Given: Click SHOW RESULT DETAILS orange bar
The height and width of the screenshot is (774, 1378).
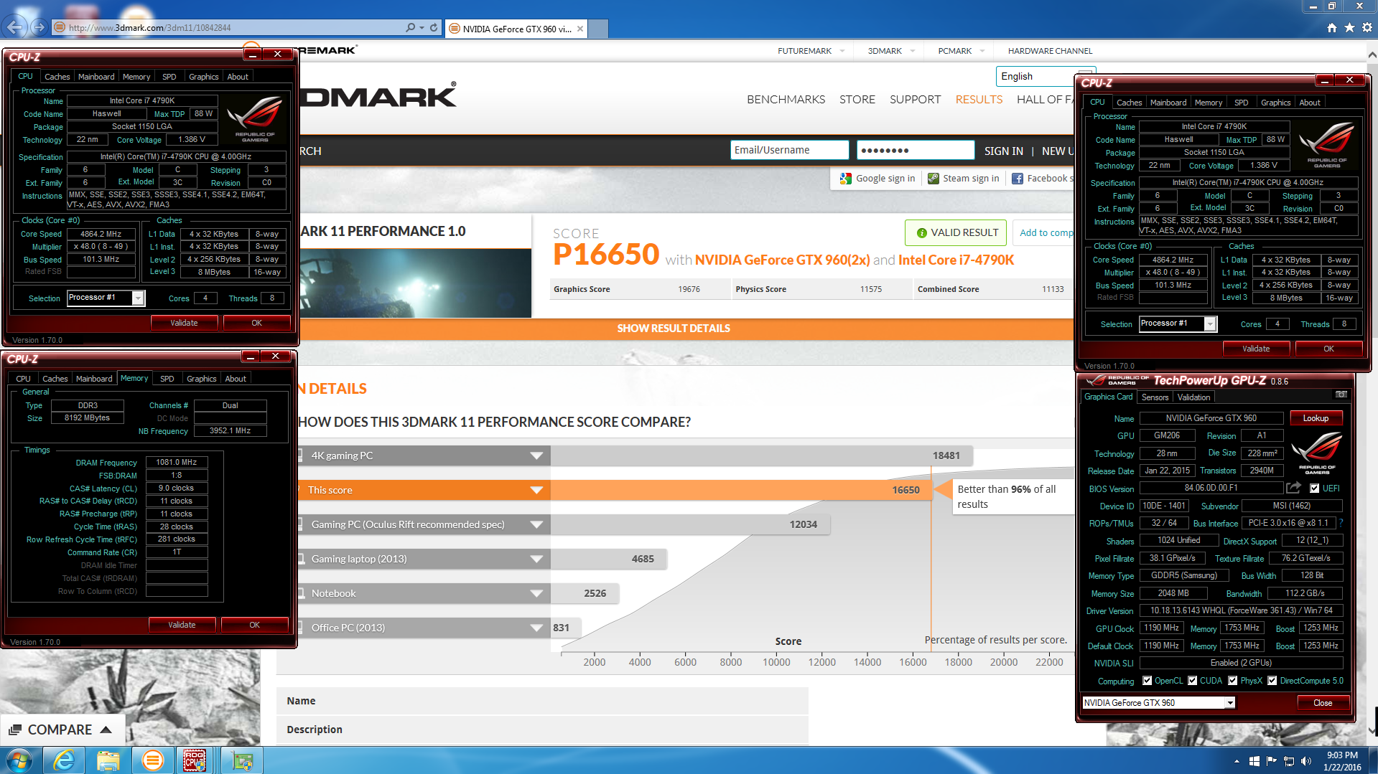Looking at the screenshot, I should [x=674, y=329].
